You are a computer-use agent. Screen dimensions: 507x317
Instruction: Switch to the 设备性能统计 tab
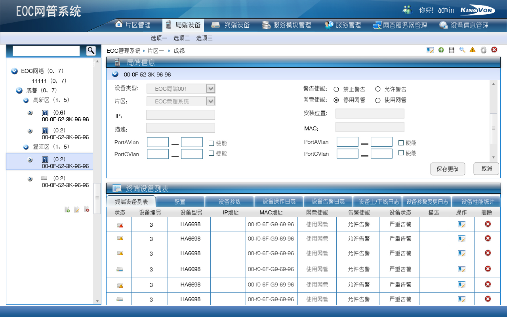[x=476, y=202]
